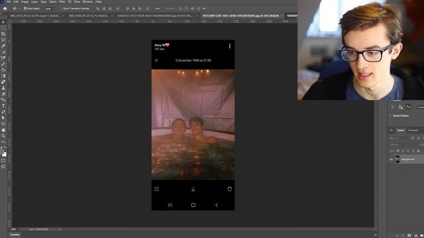Swap foreground and background colors
The image size is (424, 238).
point(5,147)
